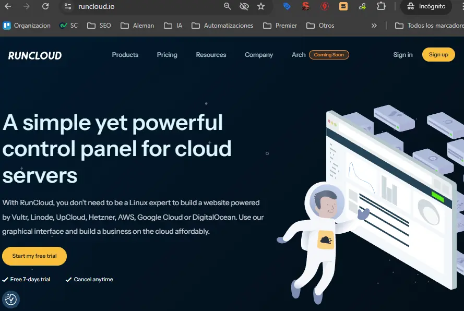This screenshot has height=311, width=464.
Task: Open the SEO bookmarks folder
Action: 98,25
